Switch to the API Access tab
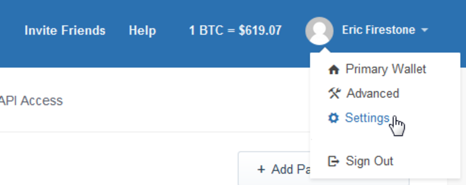The image size is (466, 185). point(31,101)
